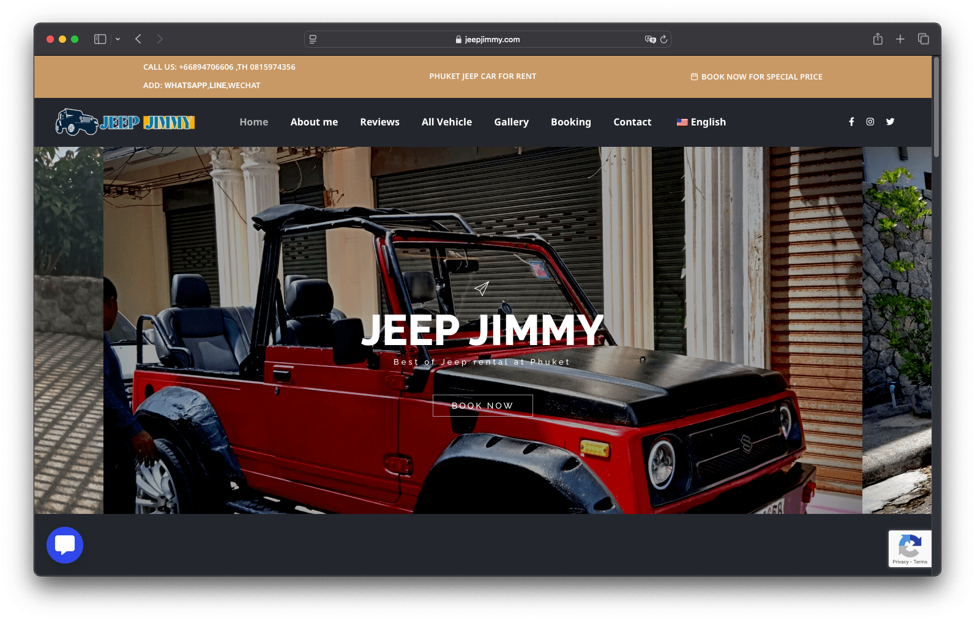Open the English language selector

click(701, 122)
